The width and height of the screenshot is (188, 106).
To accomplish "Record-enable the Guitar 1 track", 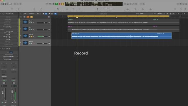I will tap(34, 37).
